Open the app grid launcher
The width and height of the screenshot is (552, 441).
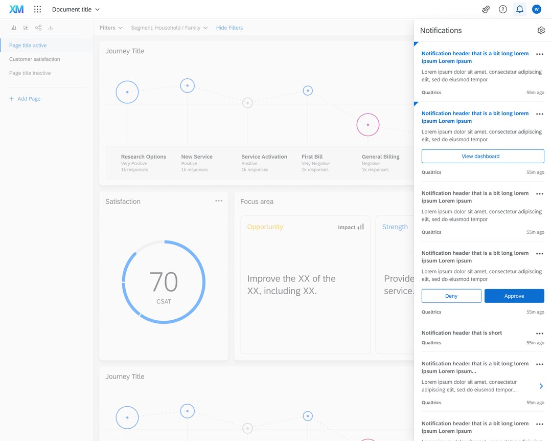(x=37, y=9)
